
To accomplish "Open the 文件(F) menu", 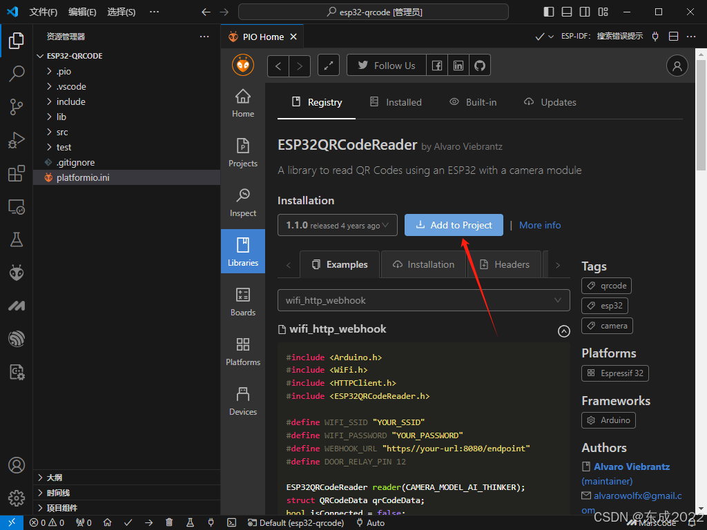I will [x=43, y=12].
